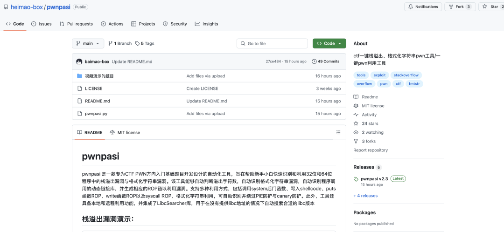
Task: View the Insights tab
Action: [x=206, y=24]
